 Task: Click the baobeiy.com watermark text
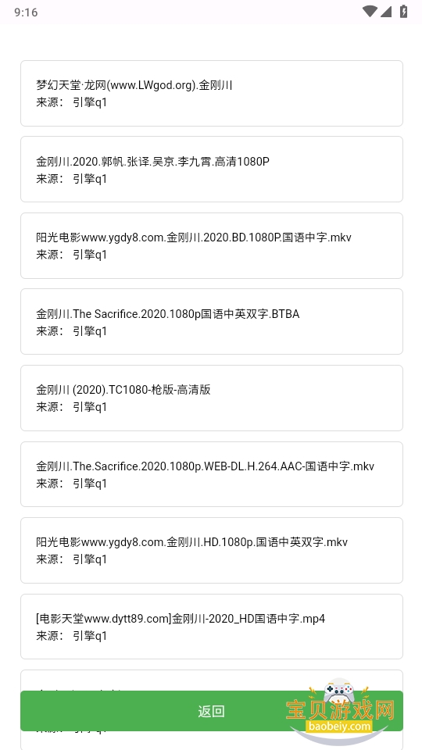(340, 727)
